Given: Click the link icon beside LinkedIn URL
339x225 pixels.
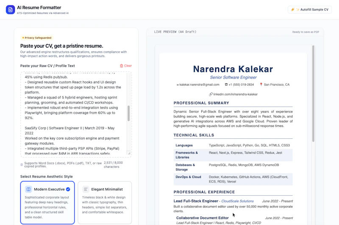Looking at the screenshot, I should pyautogui.click(x=211, y=94).
